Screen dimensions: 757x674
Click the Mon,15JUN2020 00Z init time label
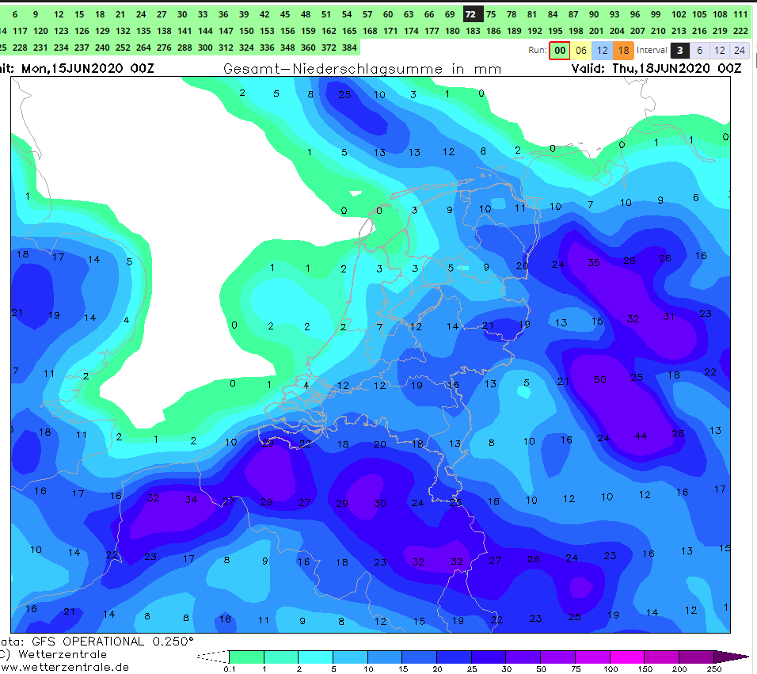click(x=87, y=68)
